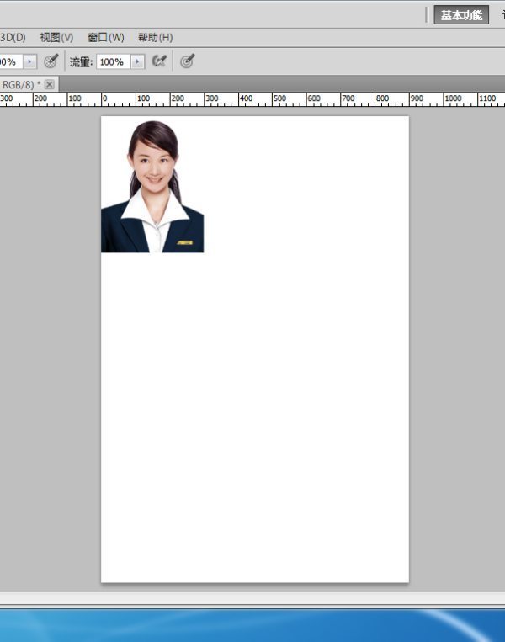This screenshot has height=642, width=505.
Task: Open the 3D(D) menu
Action: pyautogui.click(x=13, y=38)
